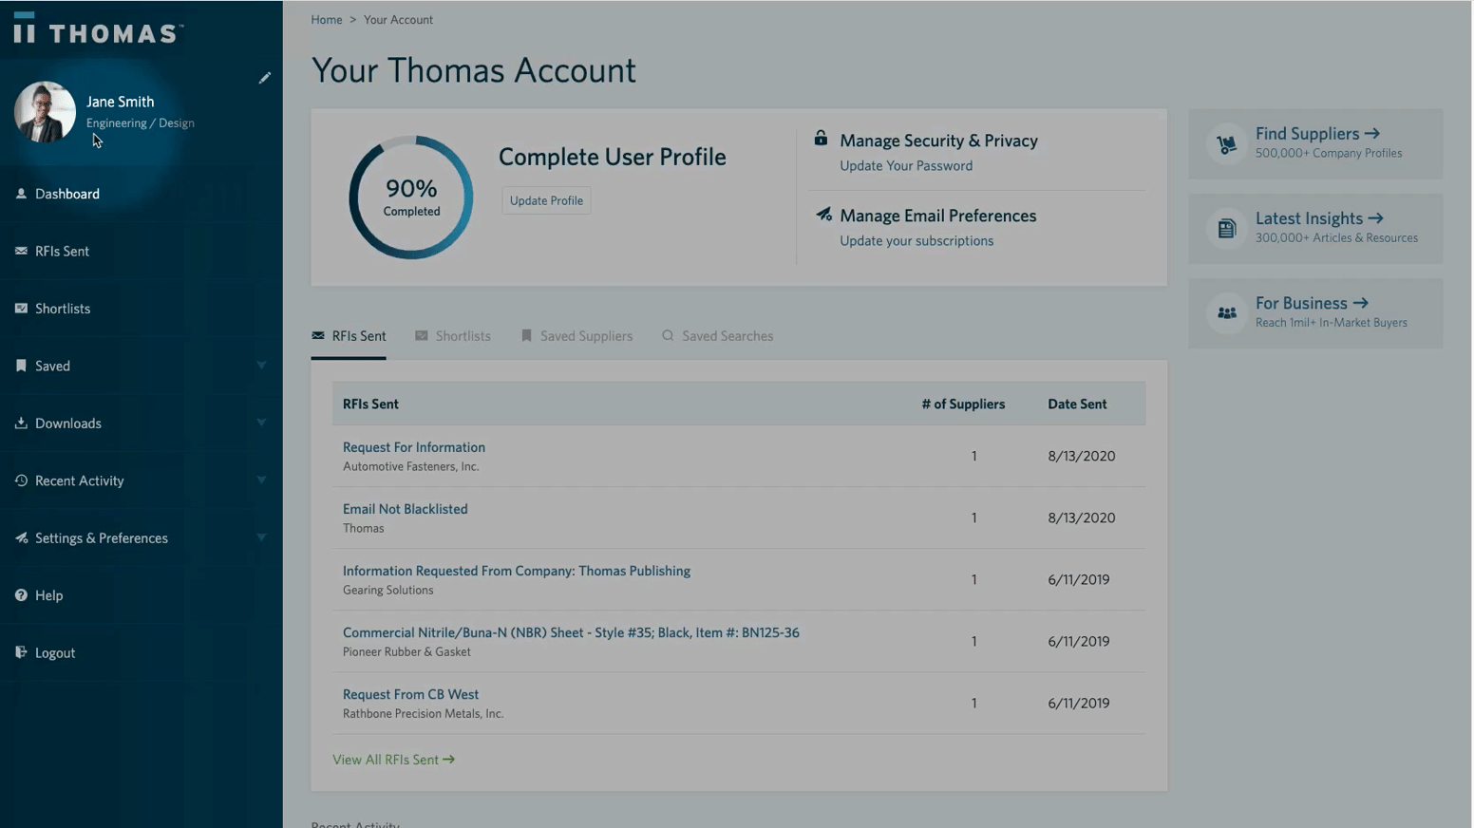This screenshot has width=1474, height=828.
Task: Expand the Saved sidebar menu arrow
Action: [x=261, y=366]
